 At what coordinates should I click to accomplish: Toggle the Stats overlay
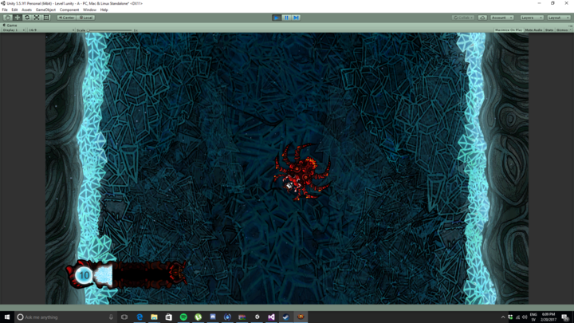[x=549, y=30]
